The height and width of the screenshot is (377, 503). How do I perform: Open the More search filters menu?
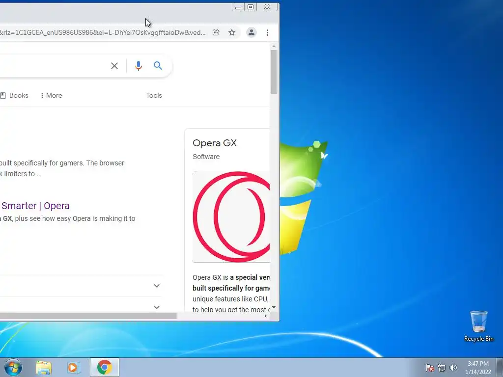coord(51,95)
